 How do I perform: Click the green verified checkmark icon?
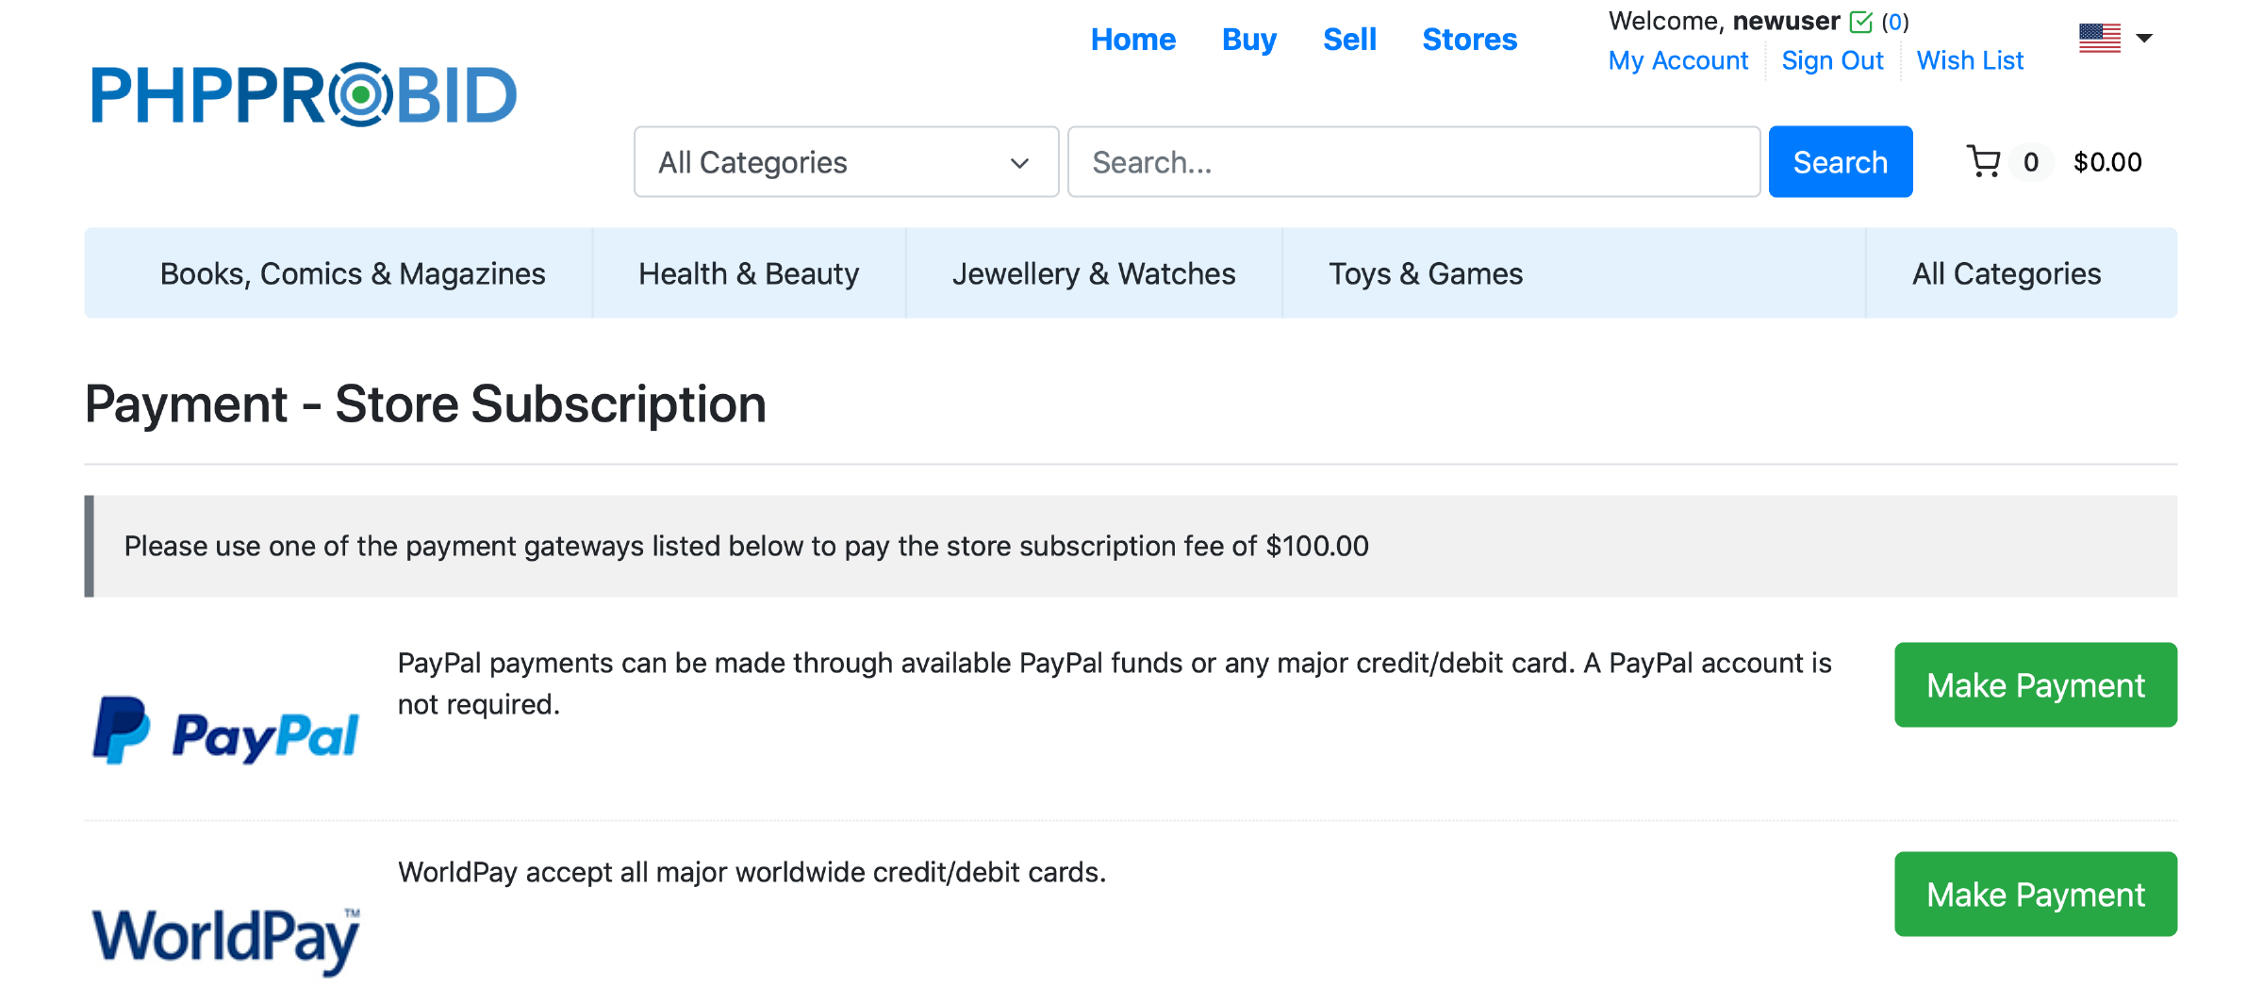pos(1861,22)
